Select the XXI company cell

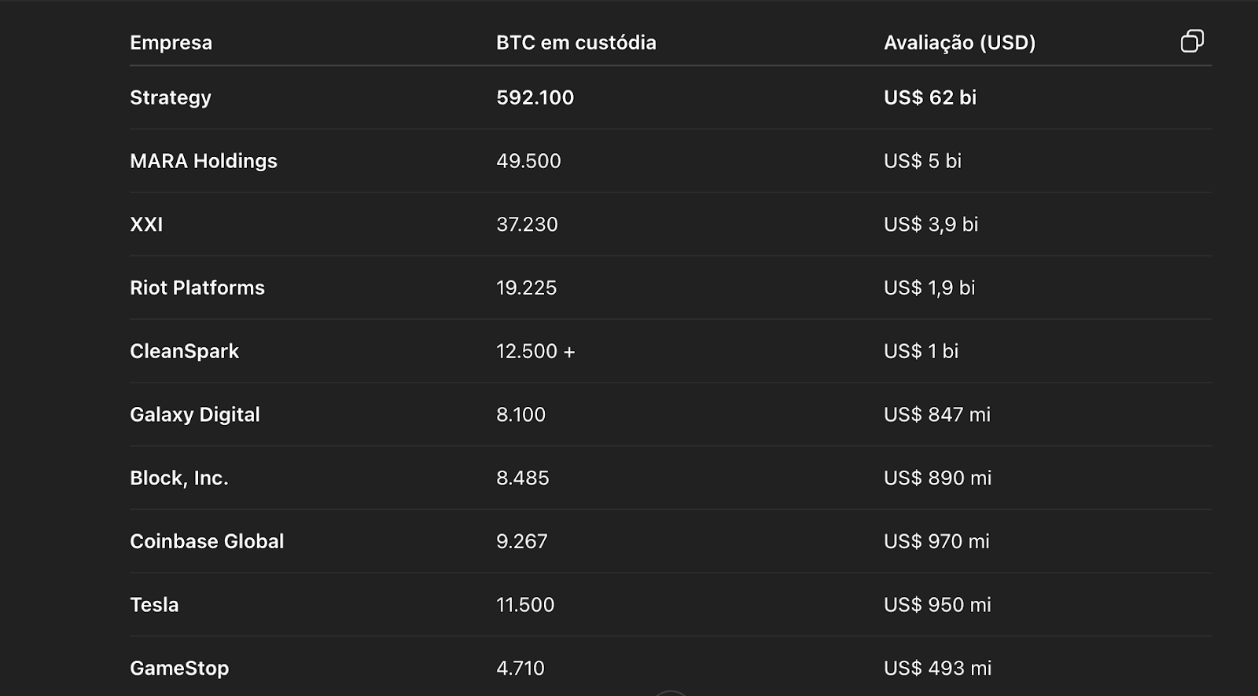point(146,225)
